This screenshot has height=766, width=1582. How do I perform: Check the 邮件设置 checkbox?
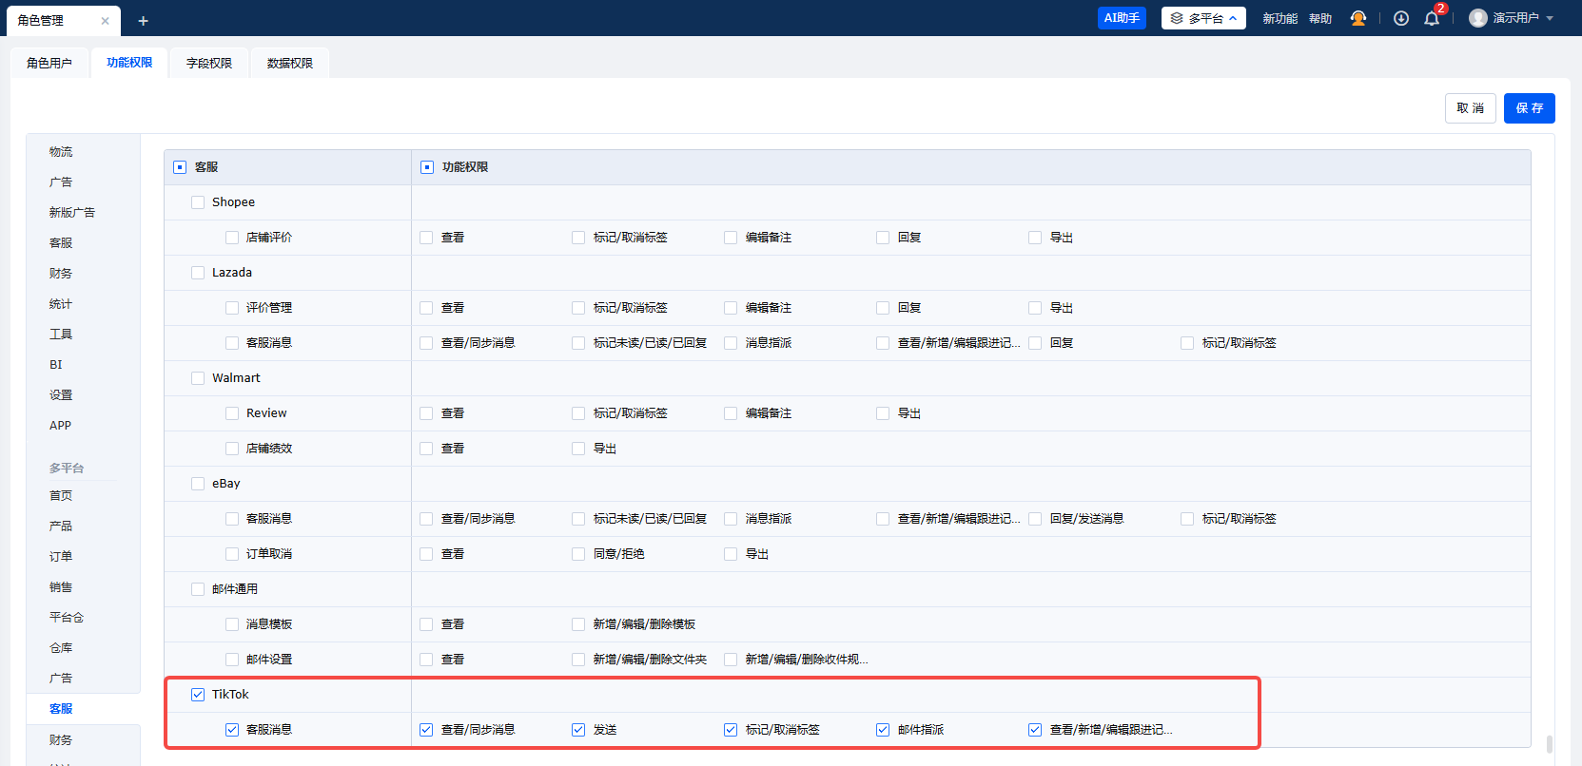pyautogui.click(x=232, y=660)
